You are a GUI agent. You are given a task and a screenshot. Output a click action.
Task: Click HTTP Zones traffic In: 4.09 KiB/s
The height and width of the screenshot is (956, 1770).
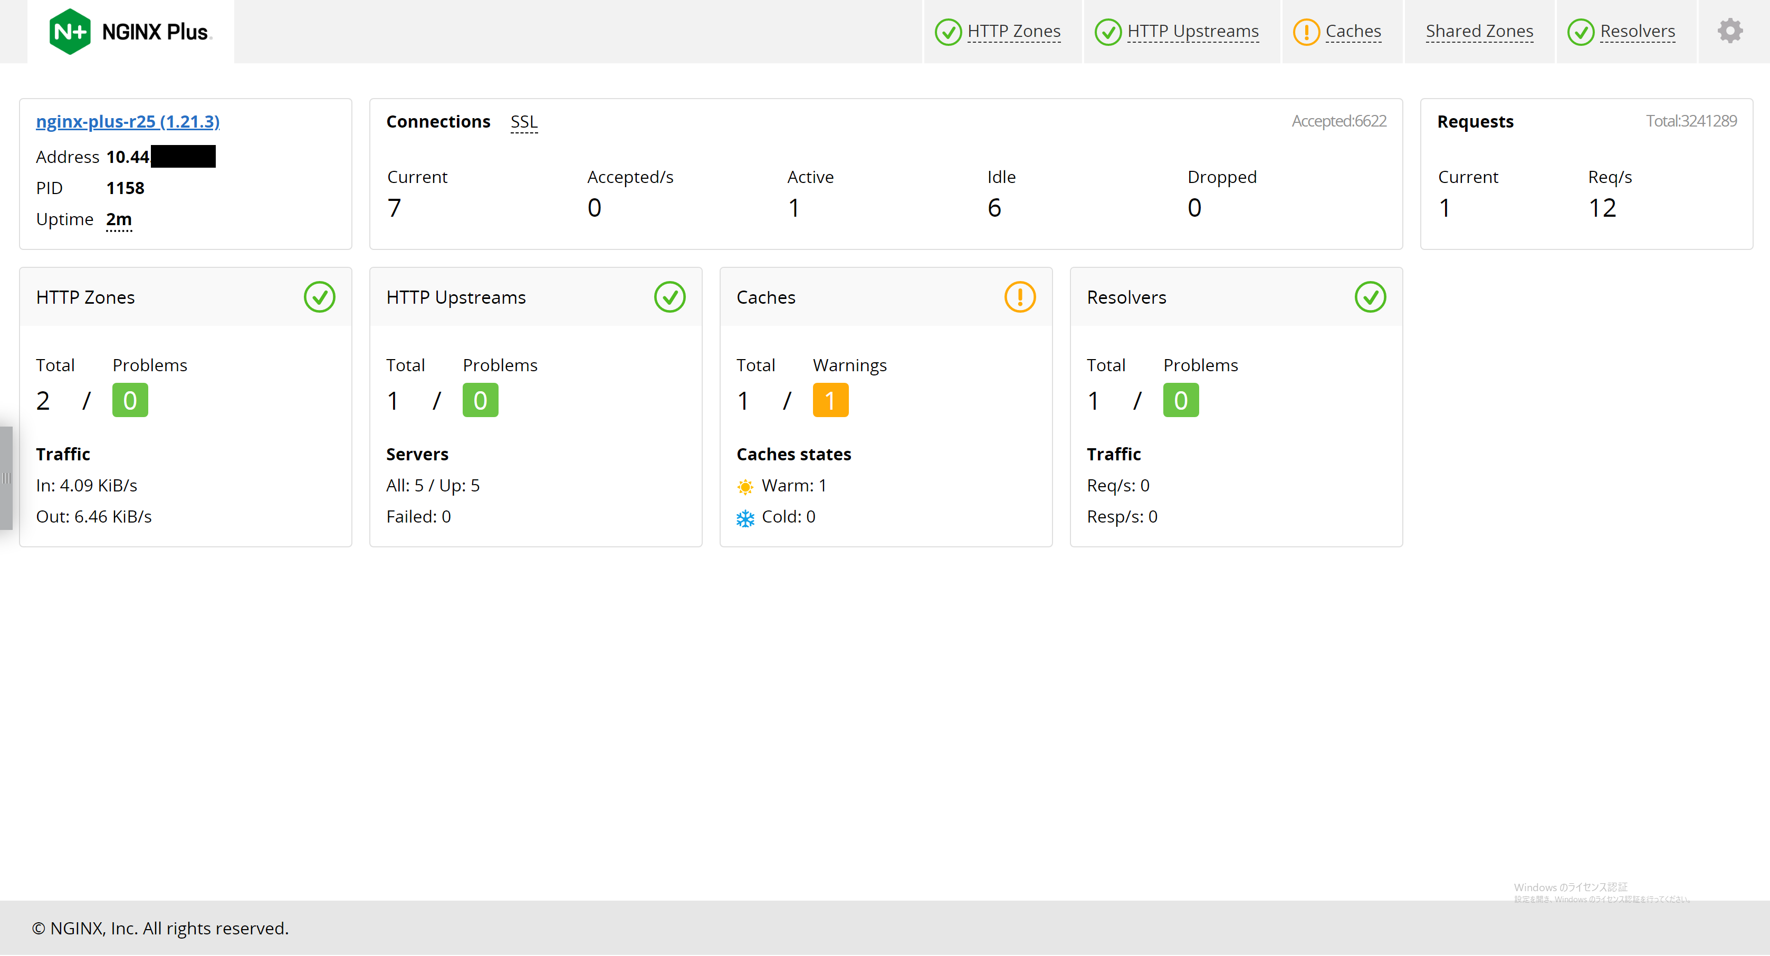click(87, 486)
